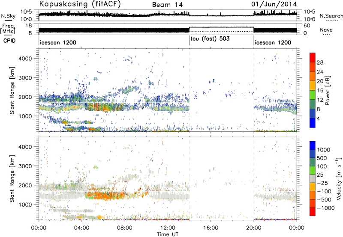Pick the gray −25 to 25 velocity swatch

pyautogui.click(x=313, y=179)
